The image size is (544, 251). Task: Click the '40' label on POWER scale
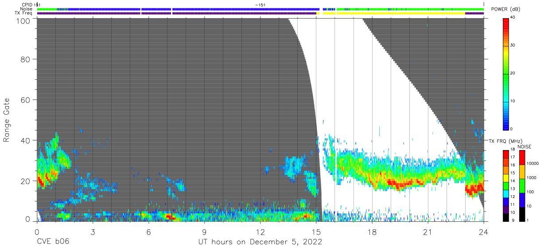click(x=513, y=18)
